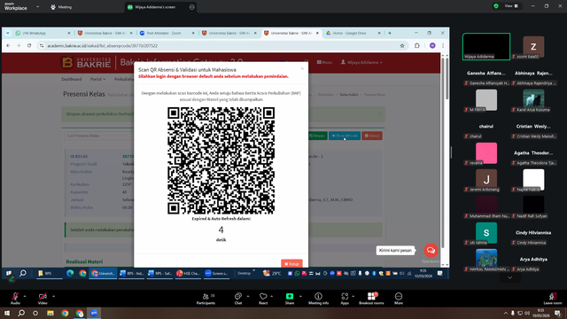Image resolution: width=567 pixels, height=319 pixels.
Task: Open File Explorer in the local Windows taskbar
Action: point(50,313)
